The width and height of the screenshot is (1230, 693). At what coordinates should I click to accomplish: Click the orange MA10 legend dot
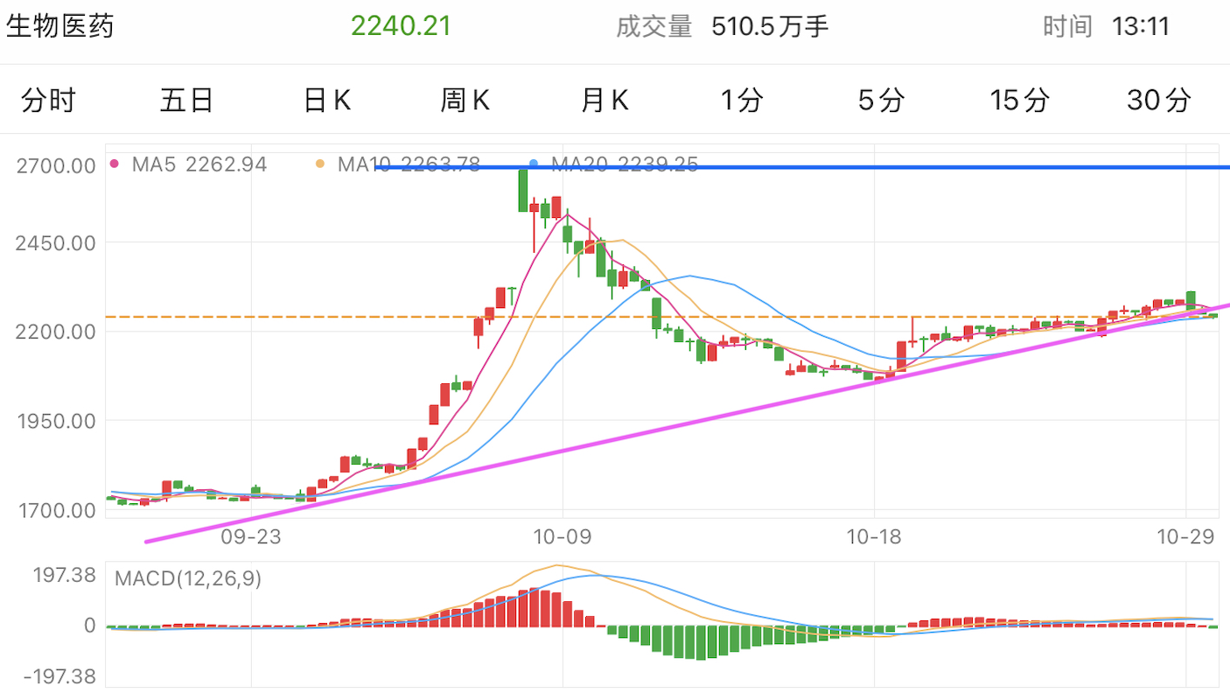click(320, 164)
